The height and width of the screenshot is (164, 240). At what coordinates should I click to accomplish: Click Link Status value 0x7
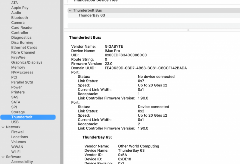141,81
